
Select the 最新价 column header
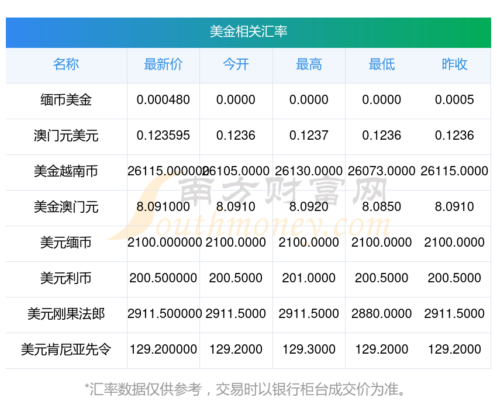(164, 65)
